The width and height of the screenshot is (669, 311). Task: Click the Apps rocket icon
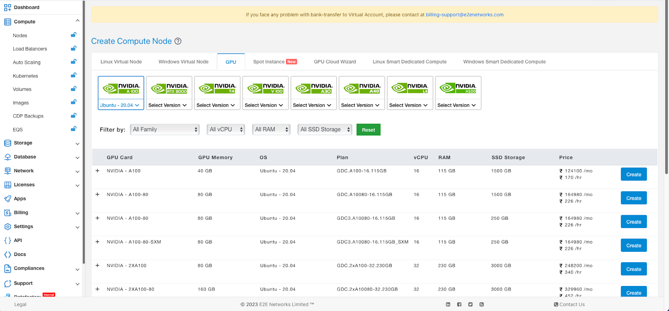8,199
